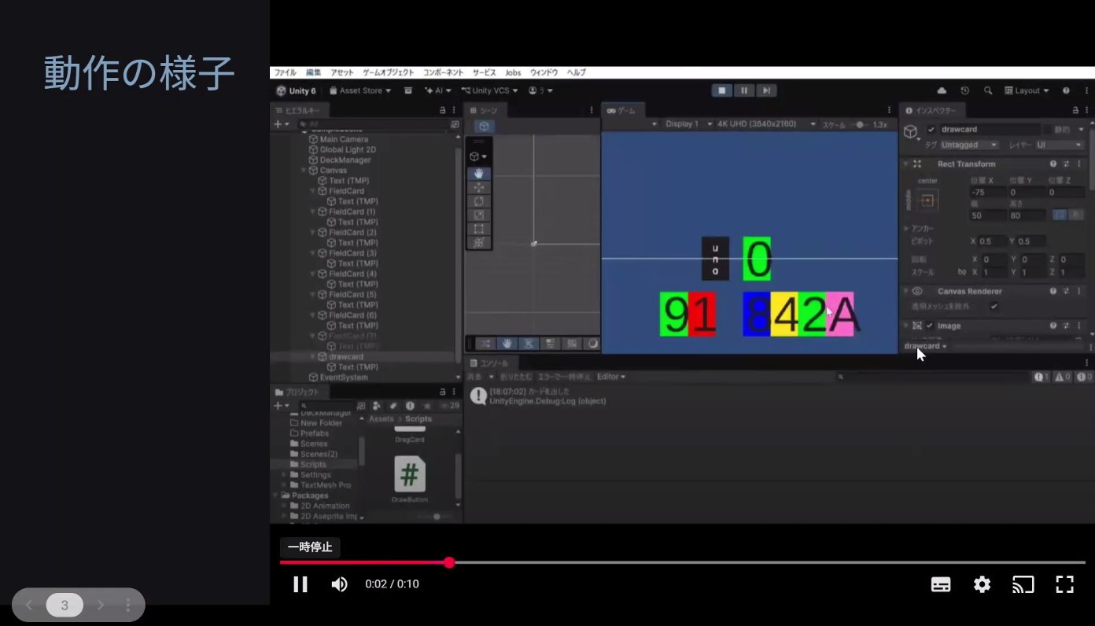Select the Move tool in Scene view

pyautogui.click(x=479, y=187)
